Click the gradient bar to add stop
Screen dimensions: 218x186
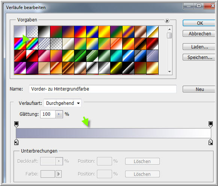point(114,133)
